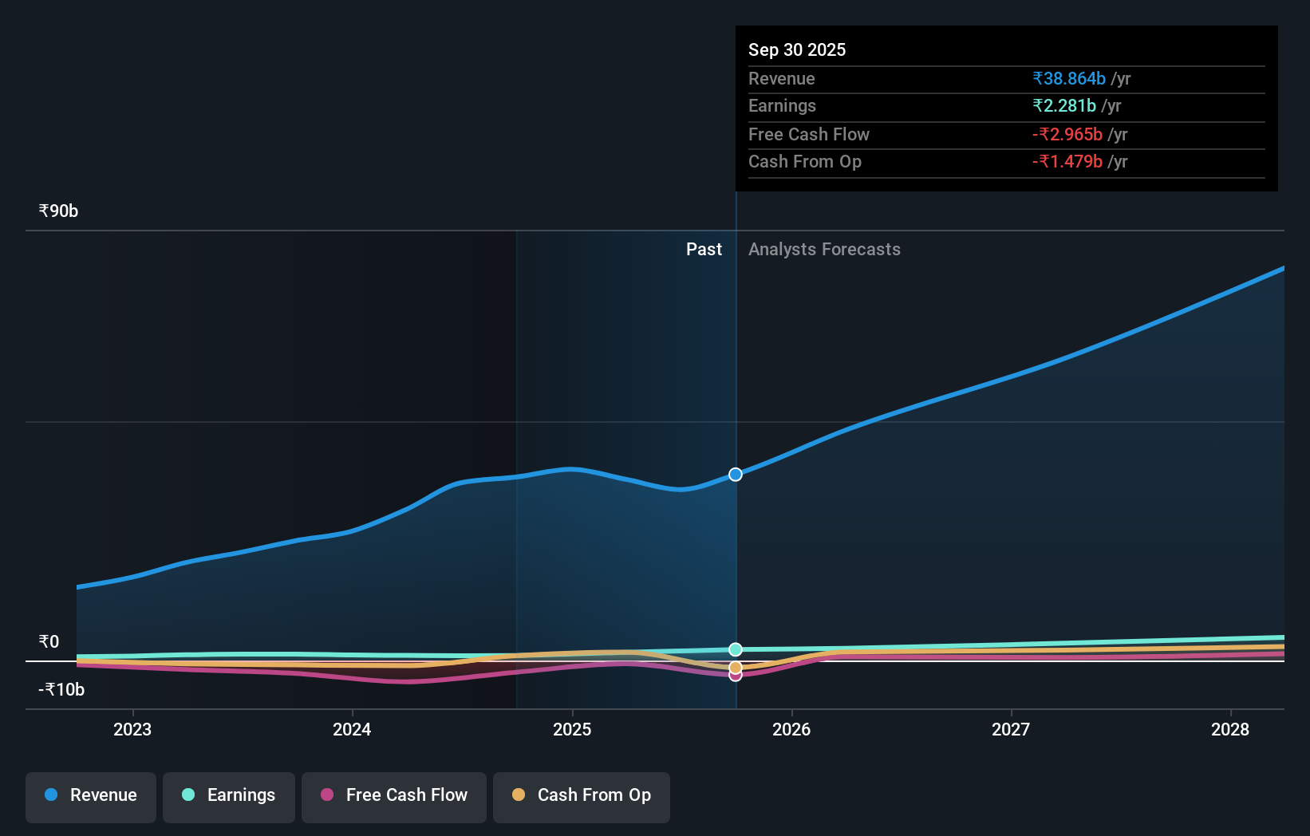Open details from the Sep 30 2025 tooltip header
The image size is (1310, 836).
pos(797,49)
